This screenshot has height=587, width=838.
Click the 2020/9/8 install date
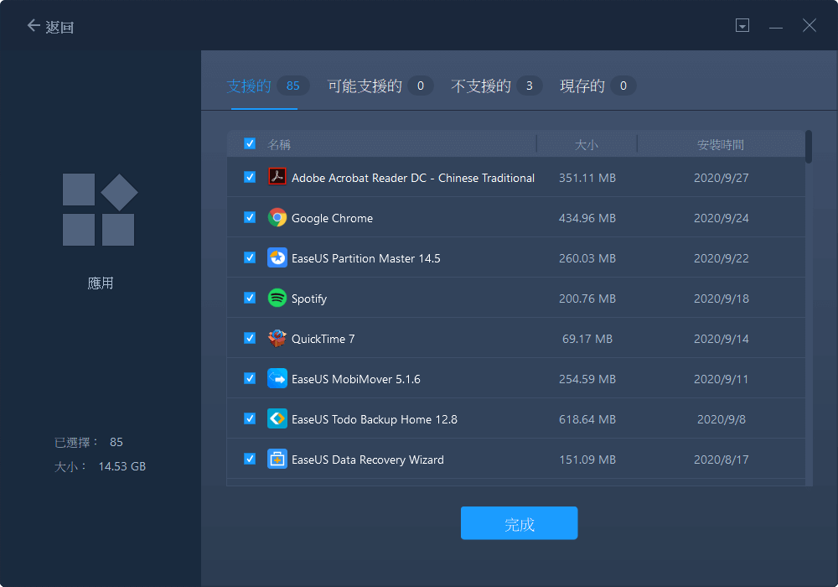pyautogui.click(x=721, y=419)
